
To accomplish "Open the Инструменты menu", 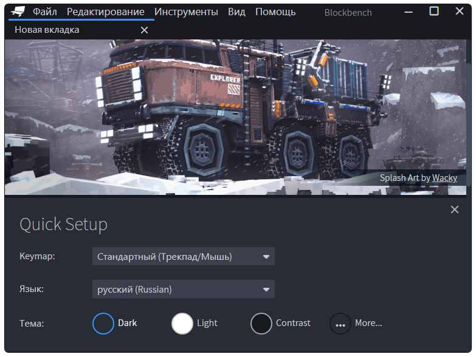I will (186, 12).
